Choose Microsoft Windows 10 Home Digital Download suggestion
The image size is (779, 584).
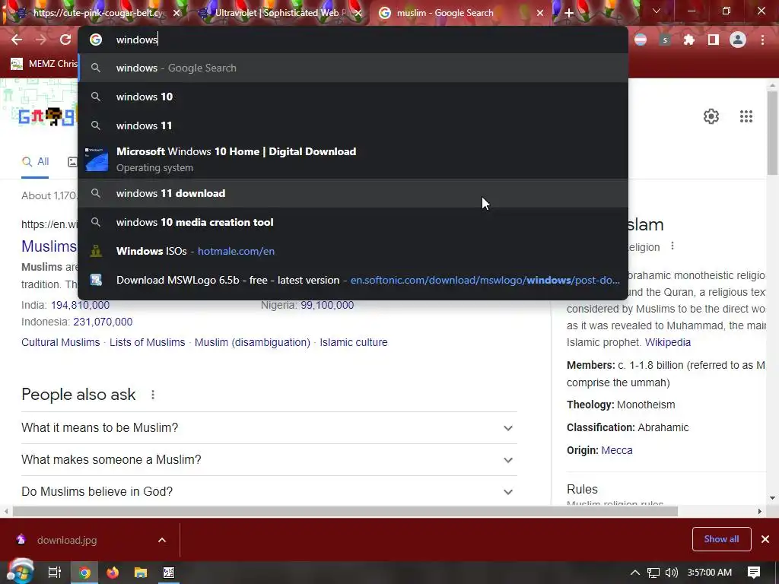(x=353, y=160)
